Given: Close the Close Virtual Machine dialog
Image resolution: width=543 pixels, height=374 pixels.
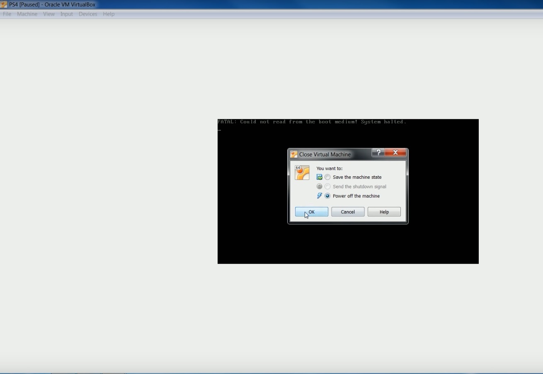Looking at the screenshot, I should click(395, 152).
